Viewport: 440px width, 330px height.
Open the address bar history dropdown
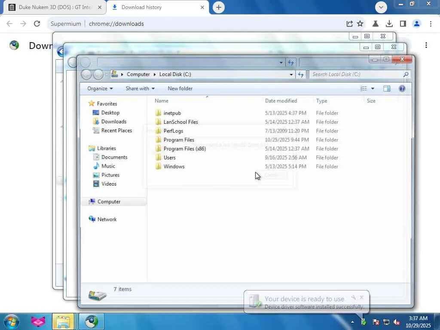click(291, 74)
